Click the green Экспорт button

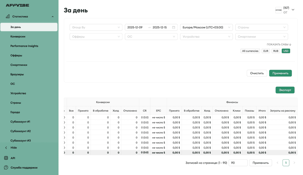285,90
